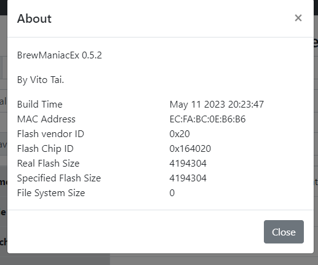Click the Real Flash Size label
This screenshot has width=318, height=265.
click(x=49, y=164)
